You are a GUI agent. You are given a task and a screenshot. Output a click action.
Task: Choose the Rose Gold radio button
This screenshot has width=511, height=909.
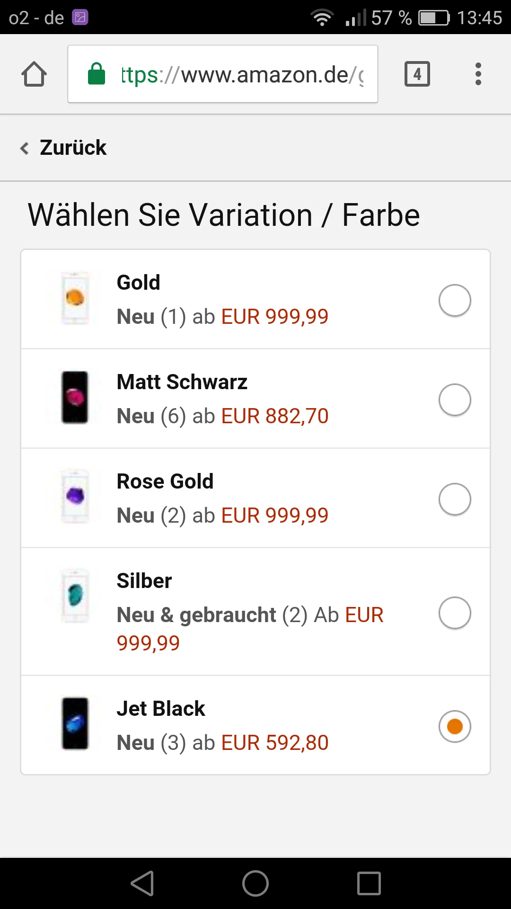454,499
